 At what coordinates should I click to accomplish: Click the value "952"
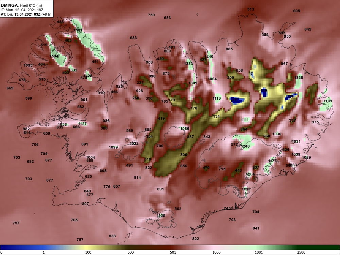coord(265,35)
